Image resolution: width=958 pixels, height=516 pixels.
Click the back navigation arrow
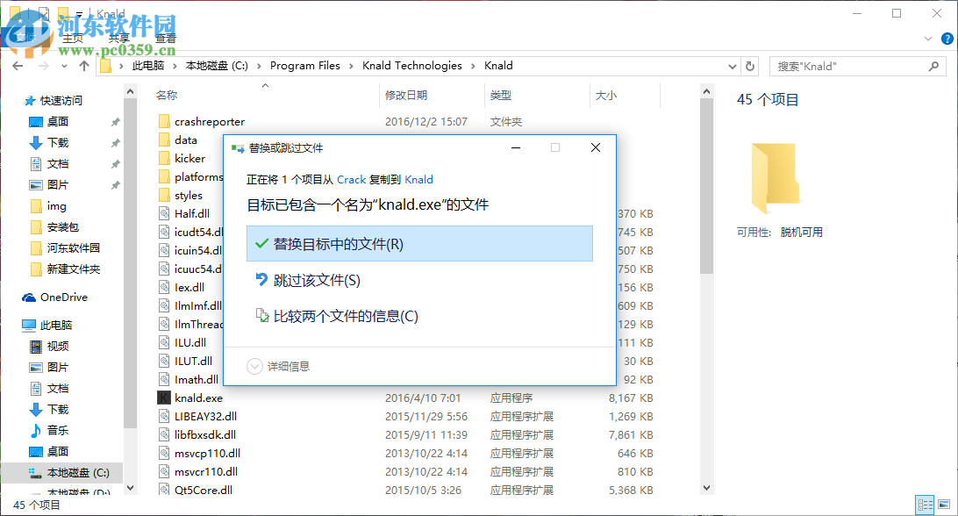coord(17,65)
